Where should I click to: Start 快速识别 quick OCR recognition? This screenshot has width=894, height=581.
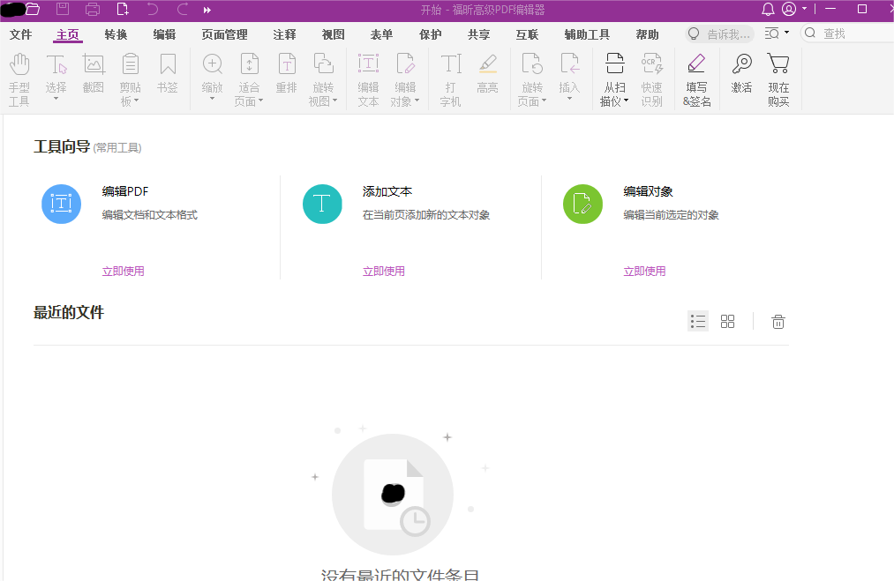[x=651, y=78]
